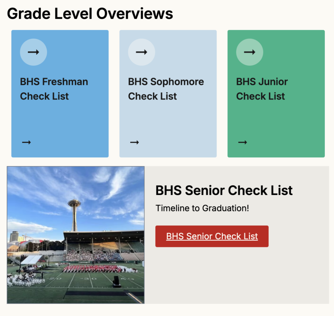Image resolution: width=334 pixels, height=316 pixels.
Task: Open the BHS Sophomore Check List title
Action: [166, 89]
